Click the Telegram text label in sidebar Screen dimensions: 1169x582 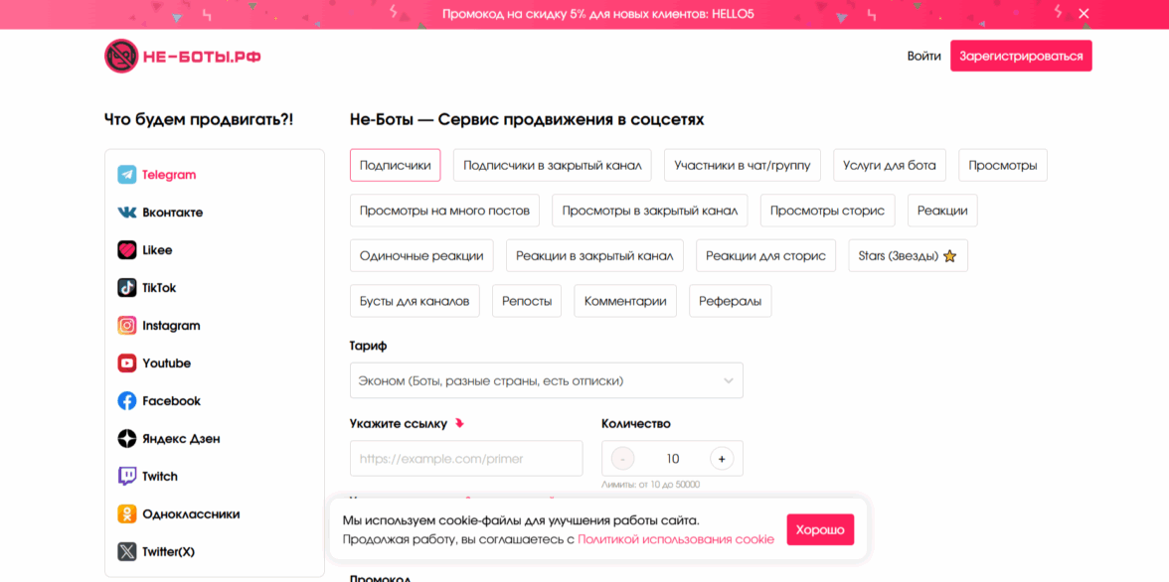pyautogui.click(x=169, y=175)
